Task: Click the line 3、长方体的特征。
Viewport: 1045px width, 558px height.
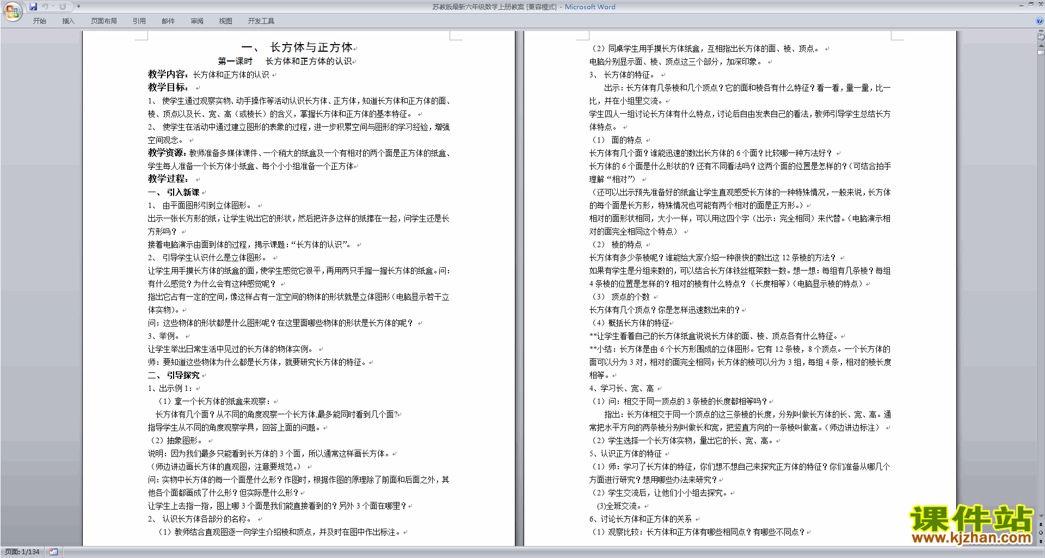Action: click(x=623, y=75)
